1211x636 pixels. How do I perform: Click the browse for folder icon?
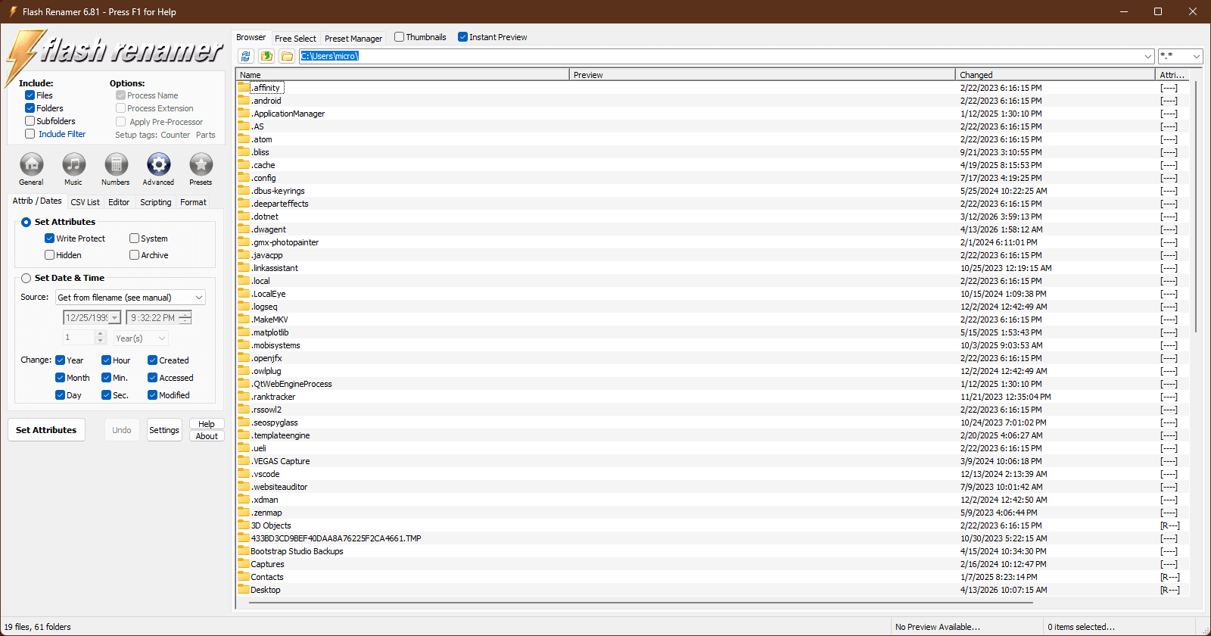287,56
